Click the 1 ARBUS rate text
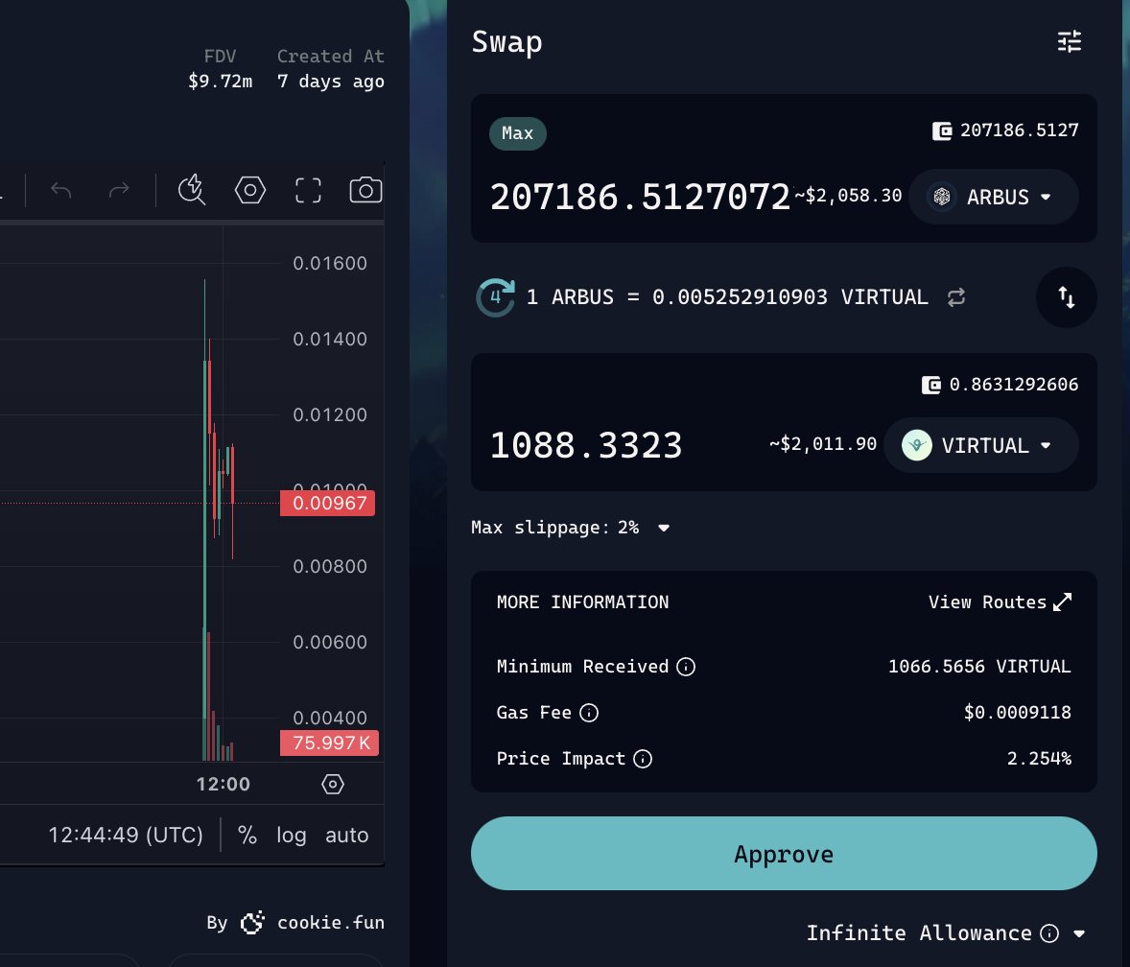This screenshot has width=1130, height=967. pyautogui.click(x=727, y=297)
